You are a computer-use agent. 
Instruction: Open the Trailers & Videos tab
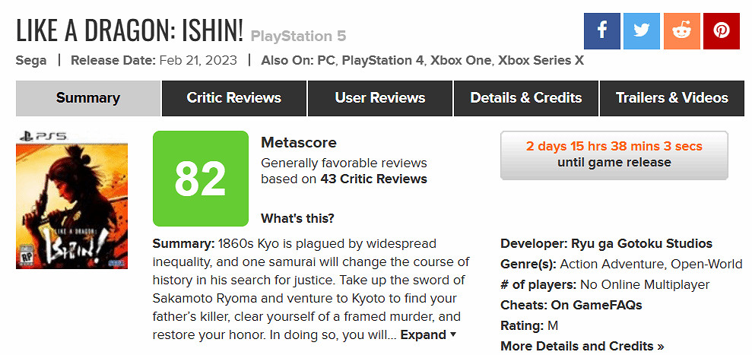click(x=672, y=98)
